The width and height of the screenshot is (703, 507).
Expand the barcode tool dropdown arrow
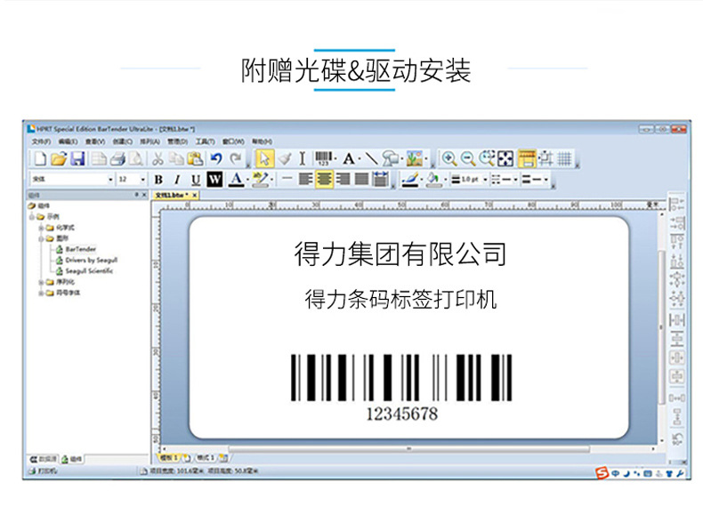pos(335,159)
